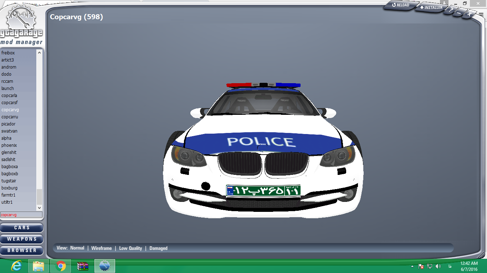Select rccam in the vehicle list
The height and width of the screenshot is (273, 487).
(18, 81)
